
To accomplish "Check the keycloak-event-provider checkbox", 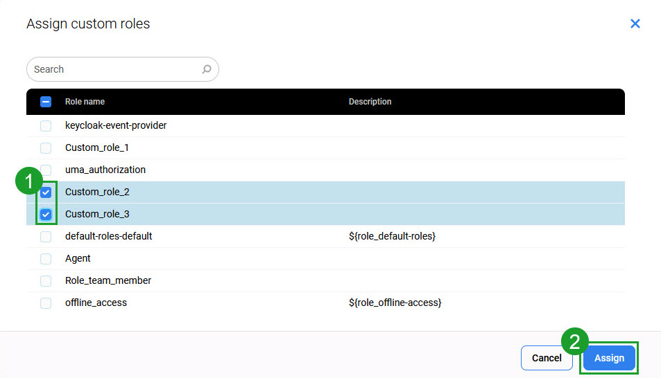I will coord(46,126).
